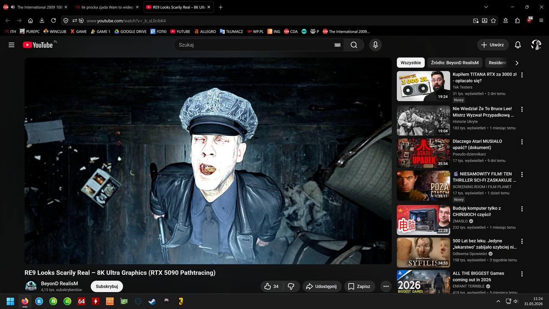Go back to the previous page

pyautogui.click(x=8, y=21)
